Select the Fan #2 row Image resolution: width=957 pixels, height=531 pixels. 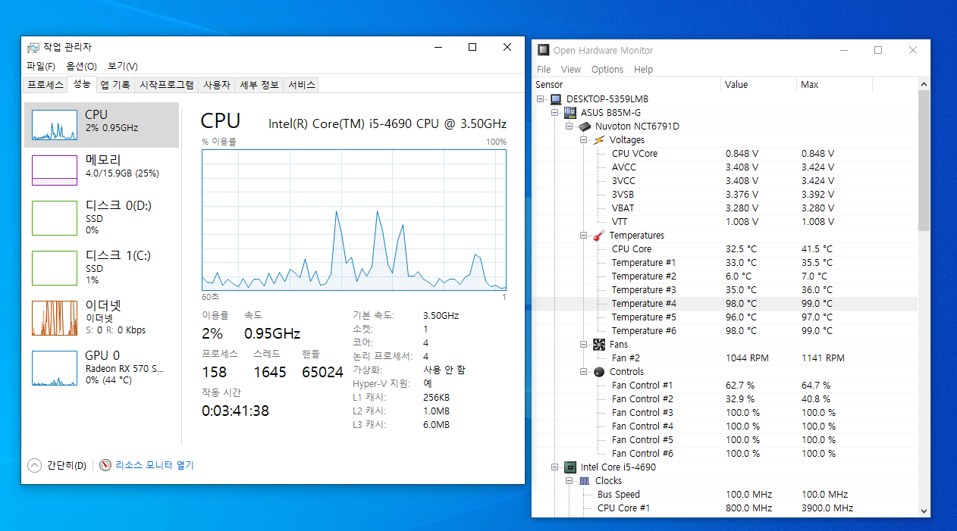click(x=724, y=358)
